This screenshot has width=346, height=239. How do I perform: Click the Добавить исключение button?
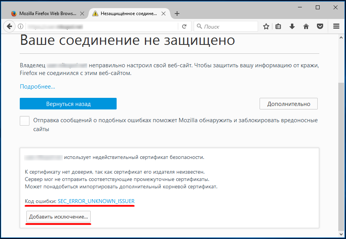pos(59,217)
